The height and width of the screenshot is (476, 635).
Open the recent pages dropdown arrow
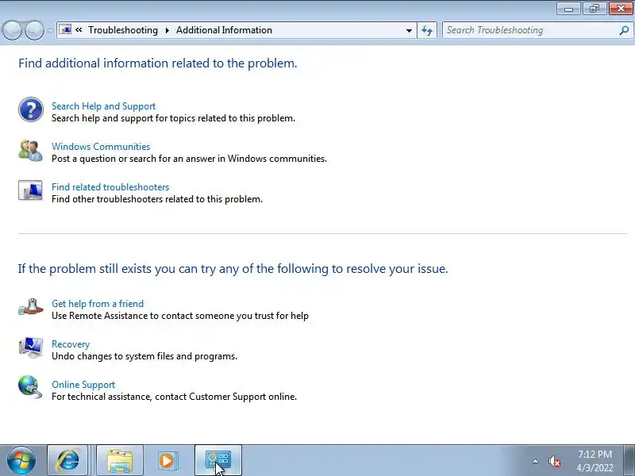tap(50, 30)
